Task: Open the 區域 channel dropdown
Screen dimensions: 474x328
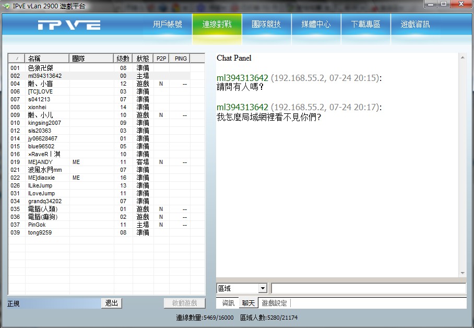Action: coord(263,288)
